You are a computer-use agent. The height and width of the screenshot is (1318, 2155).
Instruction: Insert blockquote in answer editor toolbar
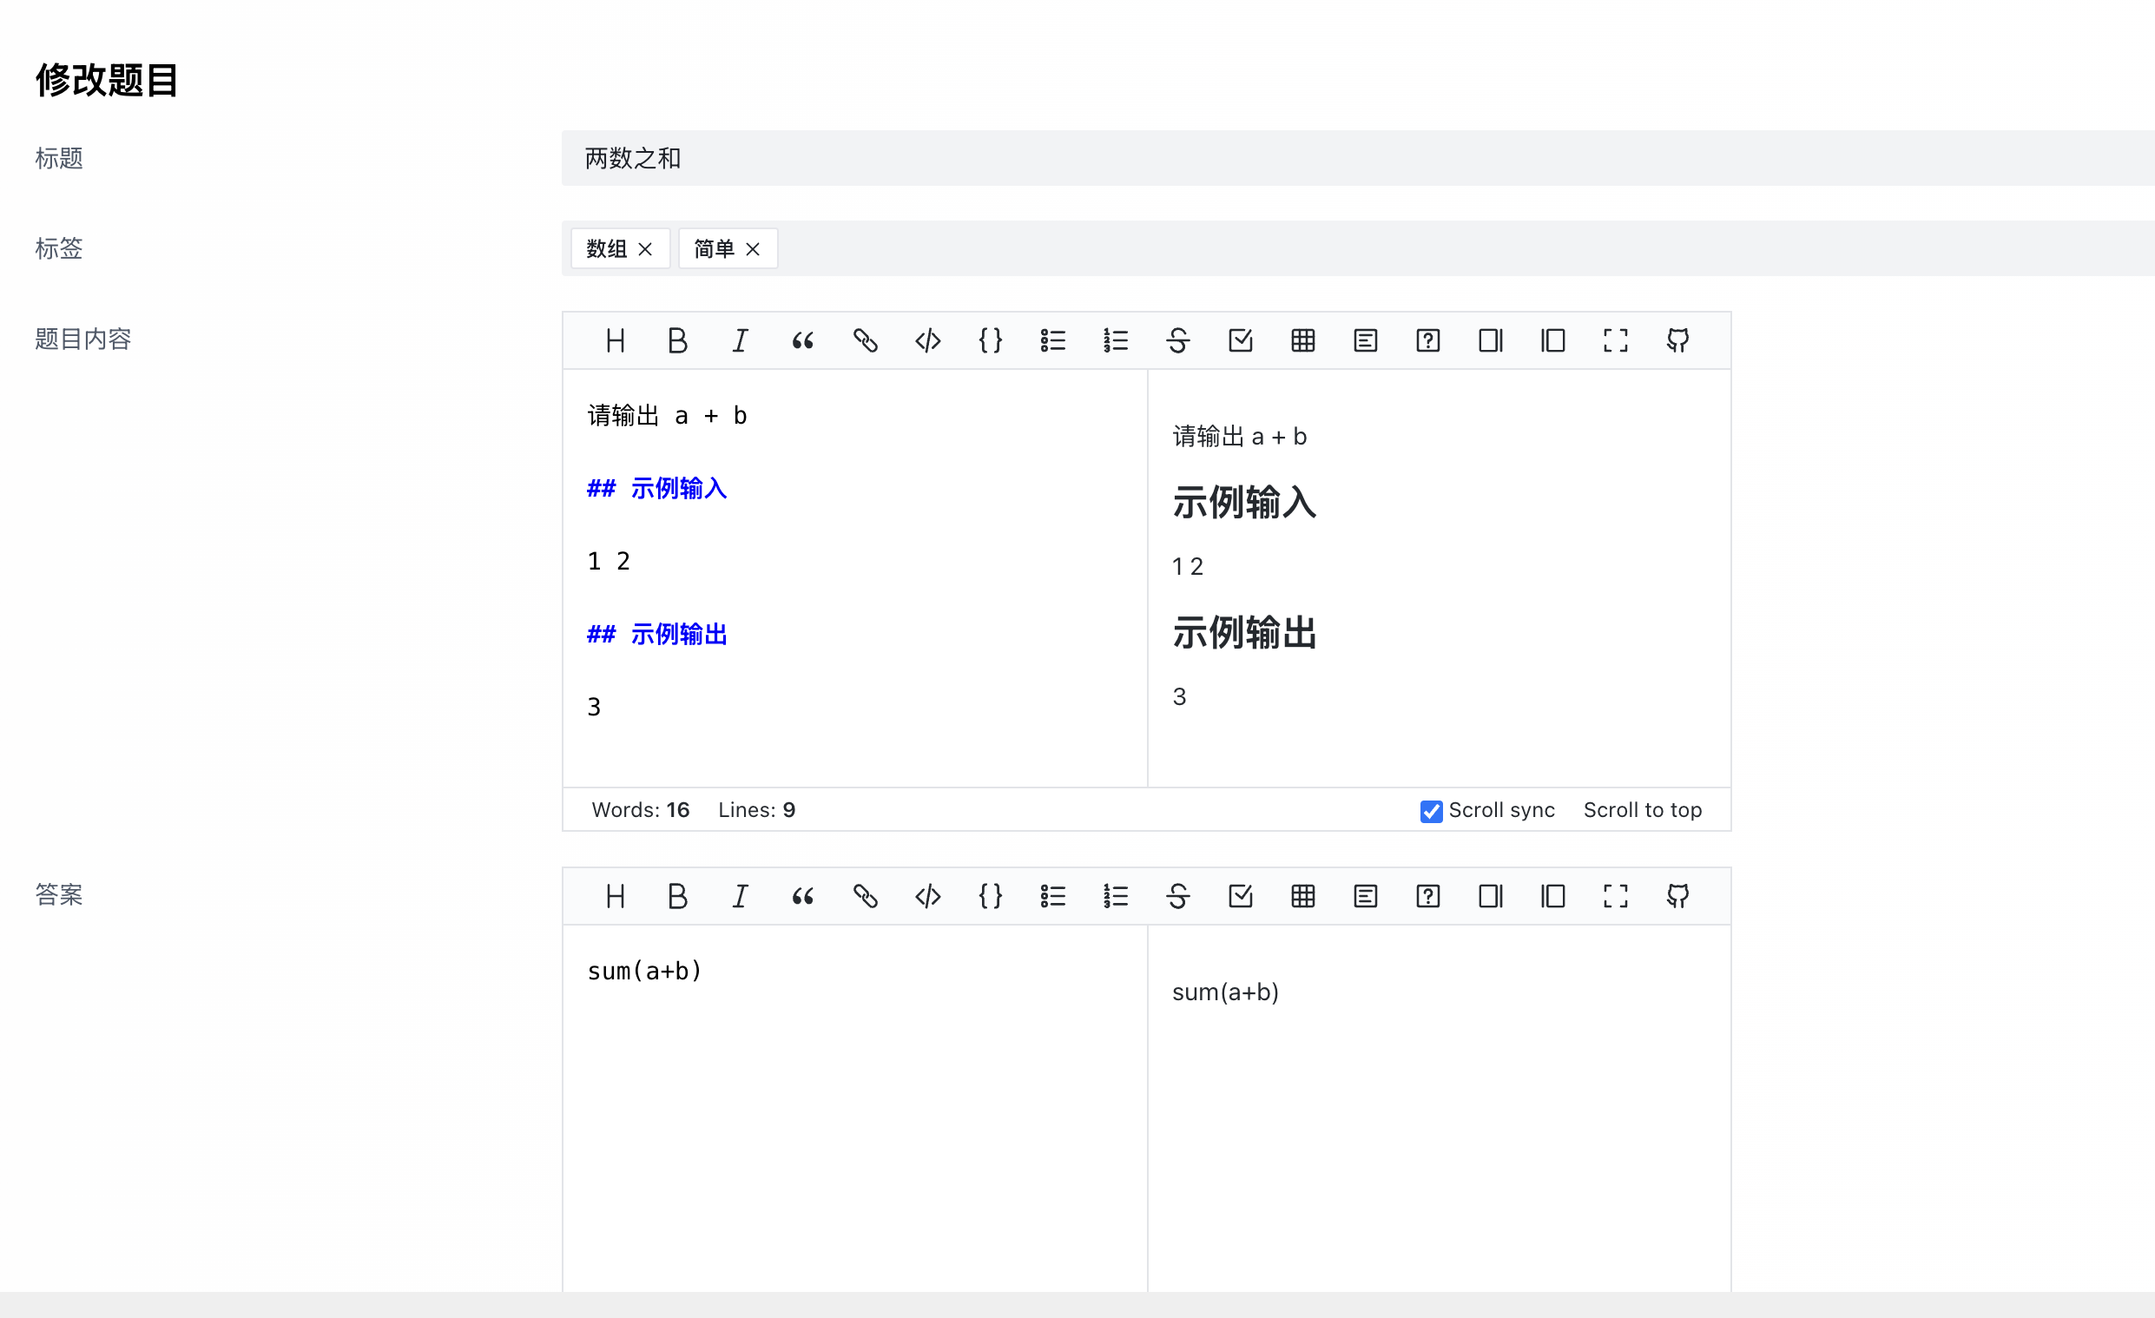click(802, 895)
